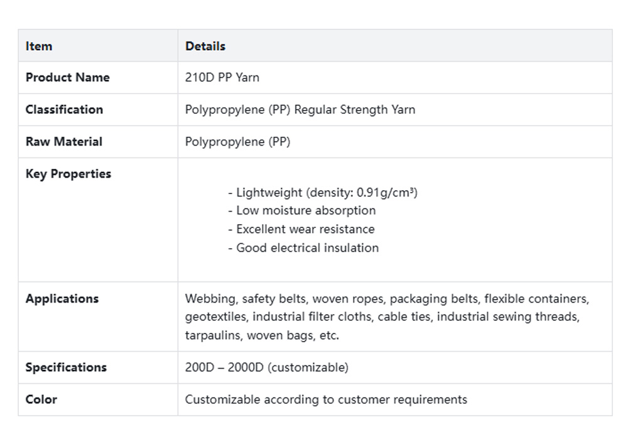
Task: Select the "Applications" row label
Action: [x=62, y=298]
